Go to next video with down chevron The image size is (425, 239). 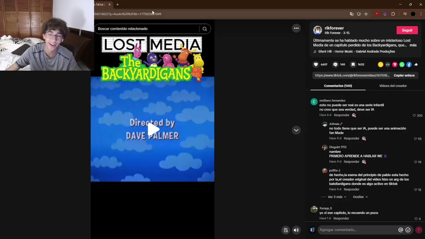pos(296,130)
